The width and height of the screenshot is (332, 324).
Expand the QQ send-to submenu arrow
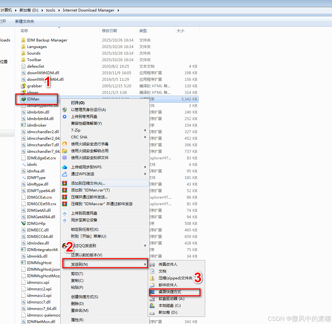click(145, 246)
